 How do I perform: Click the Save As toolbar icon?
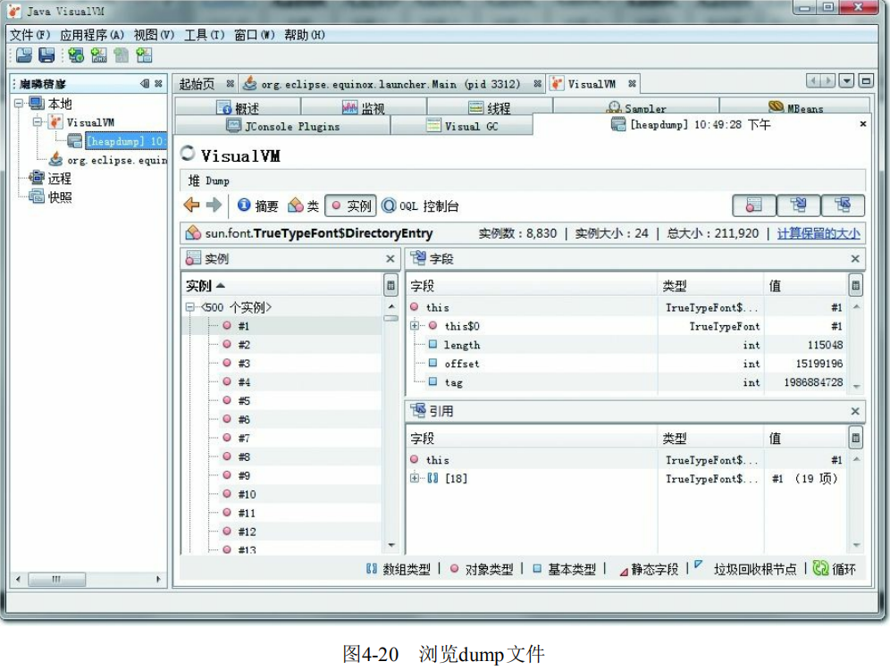[46, 55]
